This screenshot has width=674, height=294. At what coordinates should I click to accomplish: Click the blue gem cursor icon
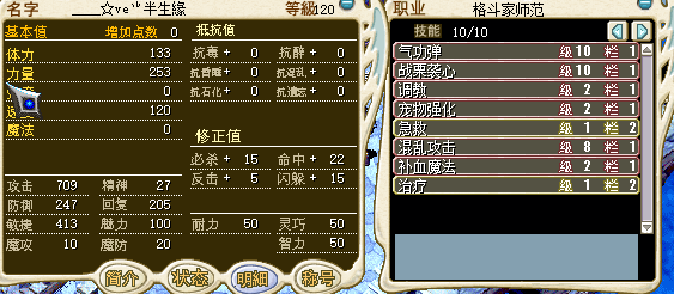25,102
